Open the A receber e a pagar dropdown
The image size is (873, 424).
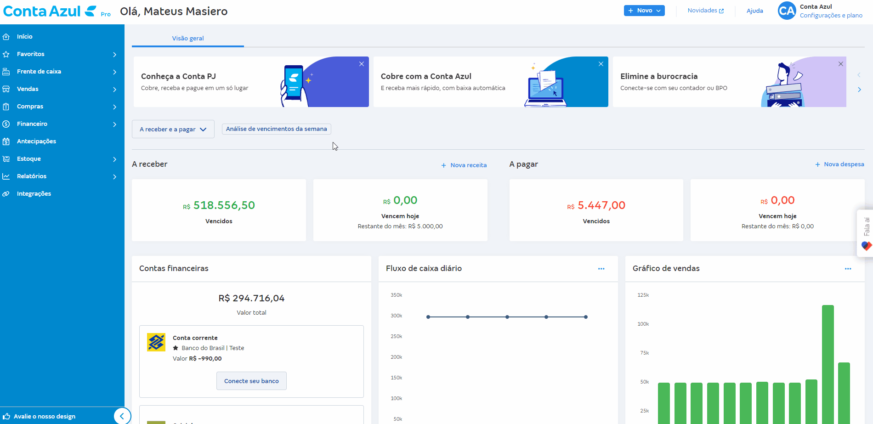coord(173,130)
